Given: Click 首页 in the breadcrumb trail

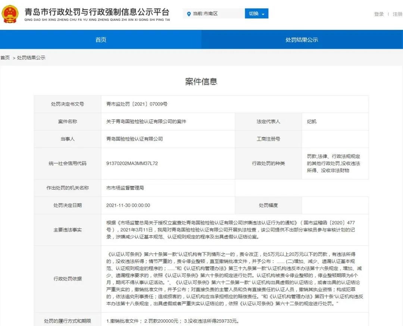Looking at the screenshot, I should pyautogui.click(x=5, y=57).
